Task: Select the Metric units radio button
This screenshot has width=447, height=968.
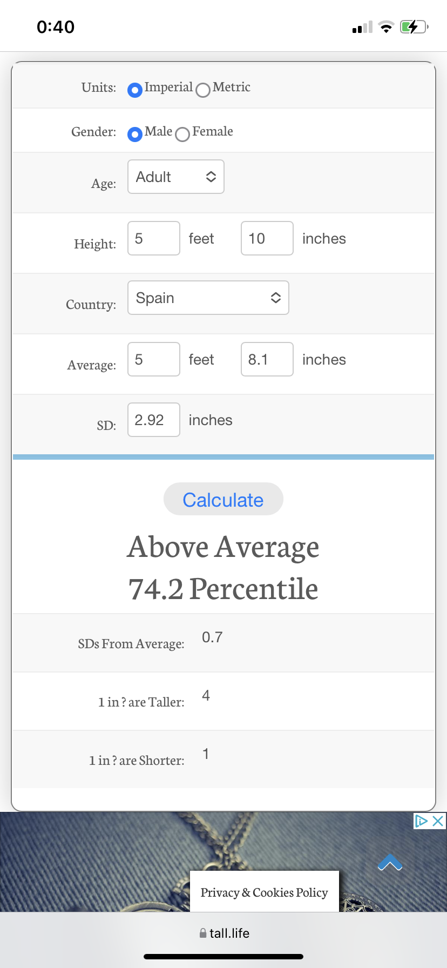Action: [x=203, y=90]
